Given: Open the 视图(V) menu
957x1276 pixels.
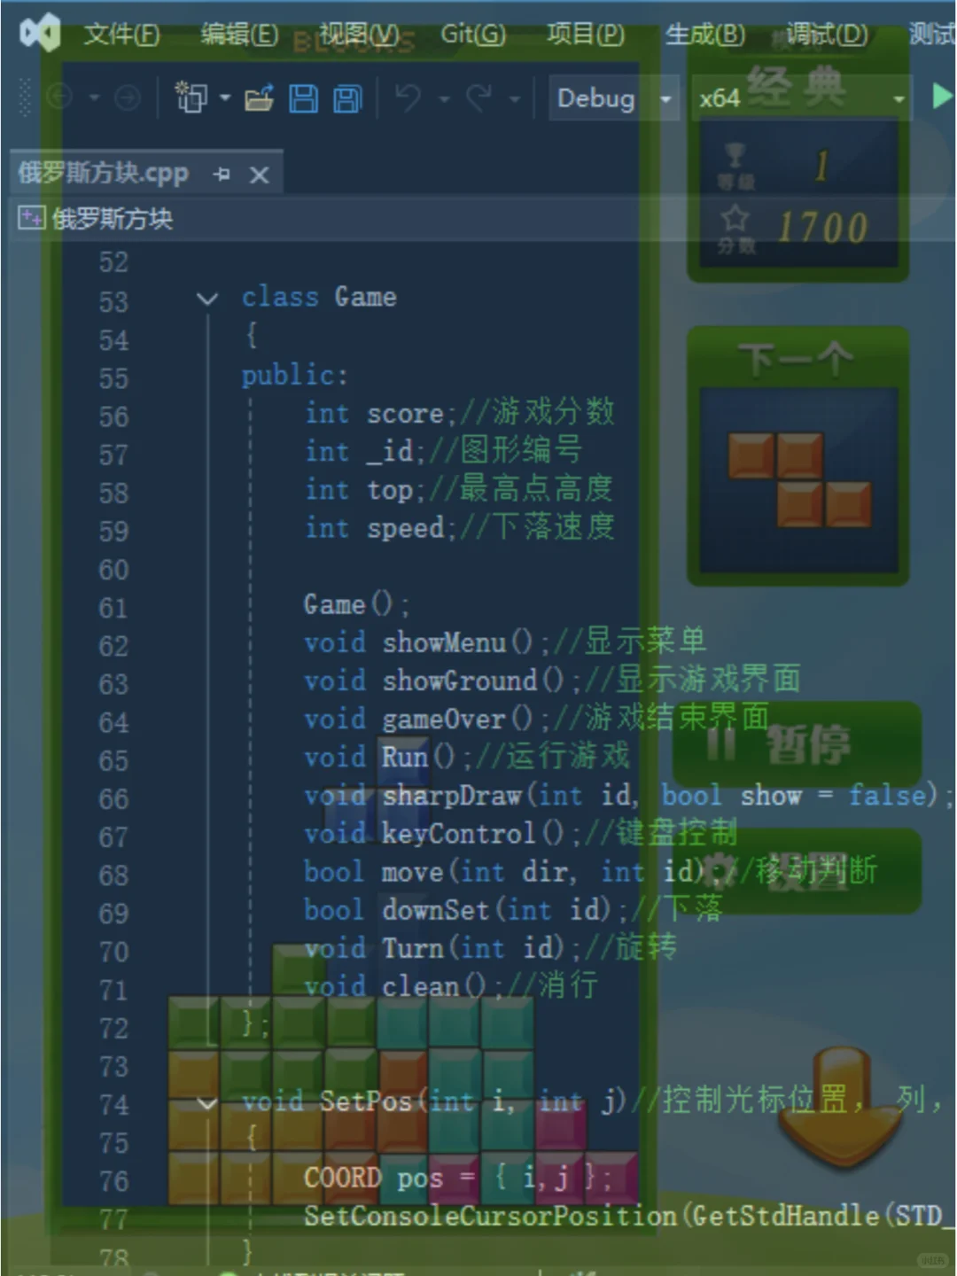Looking at the screenshot, I should (x=358, y=35).
